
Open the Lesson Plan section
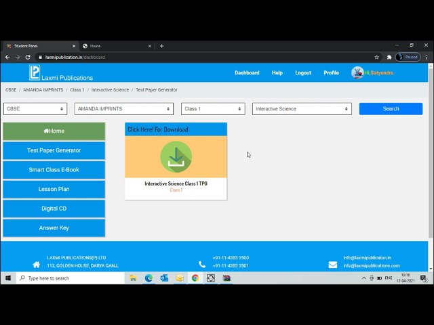(x=54, y=190)
